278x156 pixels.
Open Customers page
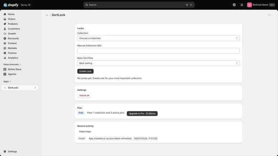14,29
